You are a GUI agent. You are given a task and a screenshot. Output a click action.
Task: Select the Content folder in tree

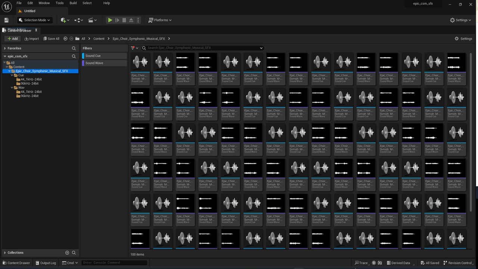click(19, 67)
